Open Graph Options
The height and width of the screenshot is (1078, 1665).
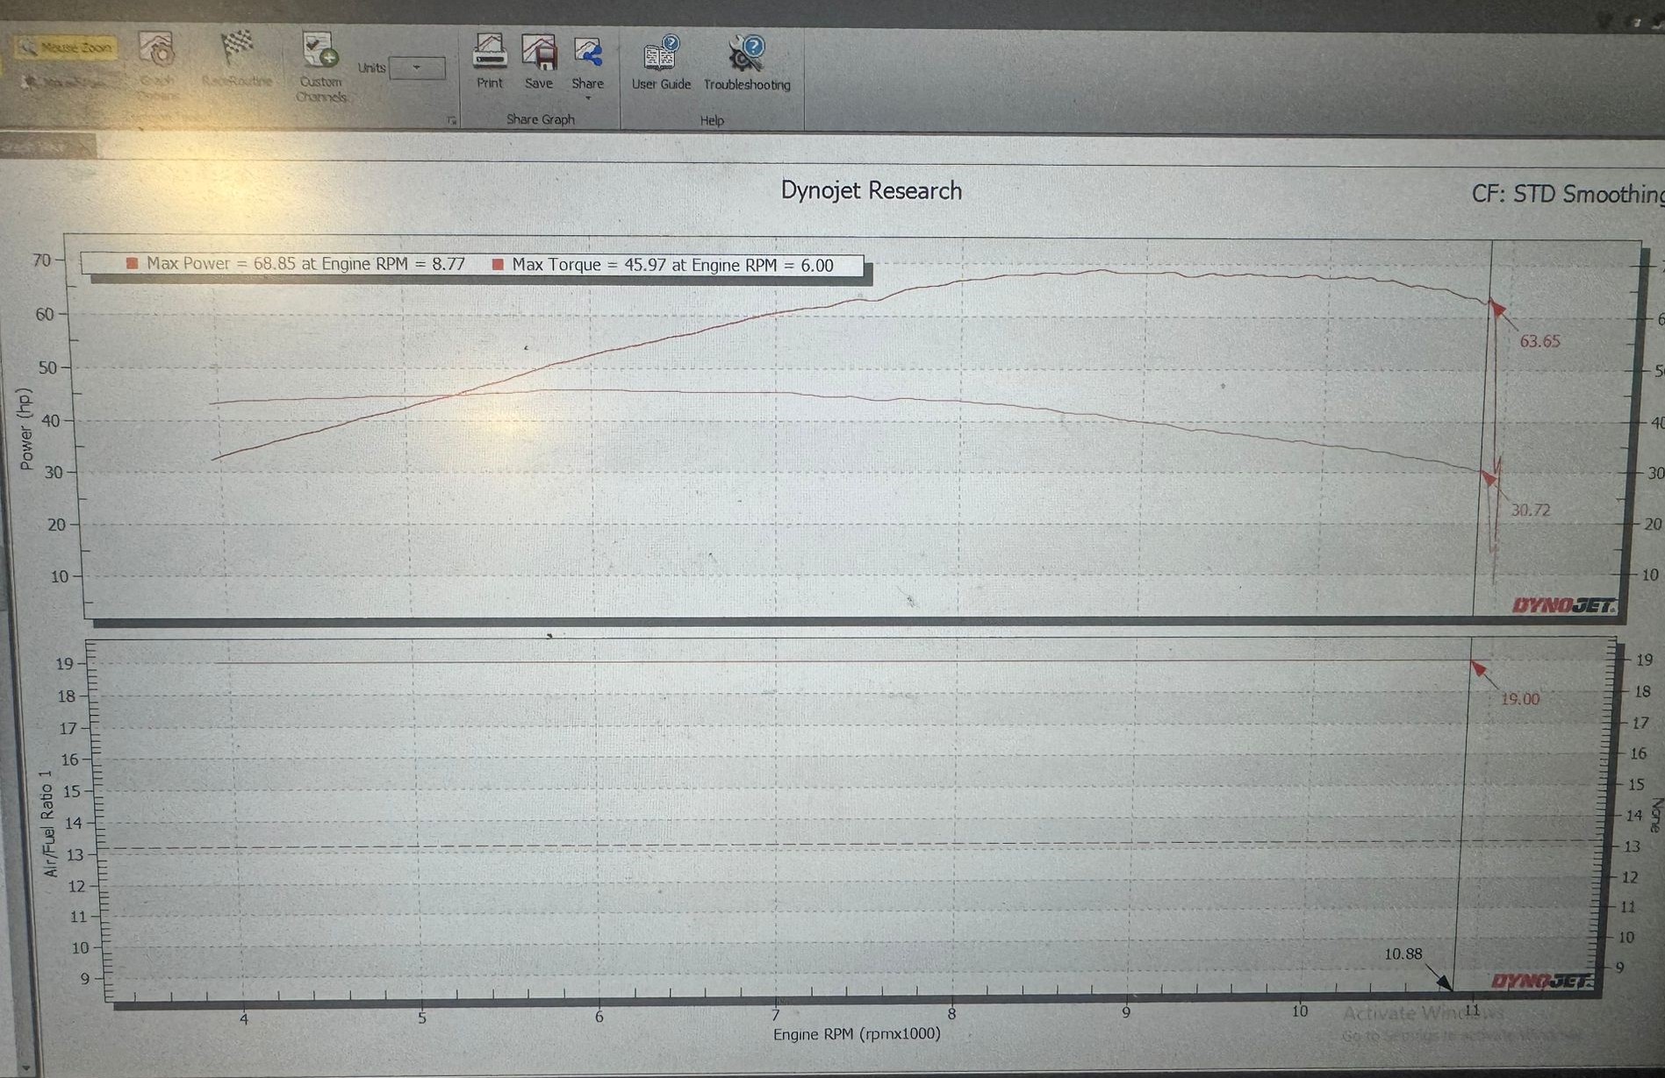[157, 51]
